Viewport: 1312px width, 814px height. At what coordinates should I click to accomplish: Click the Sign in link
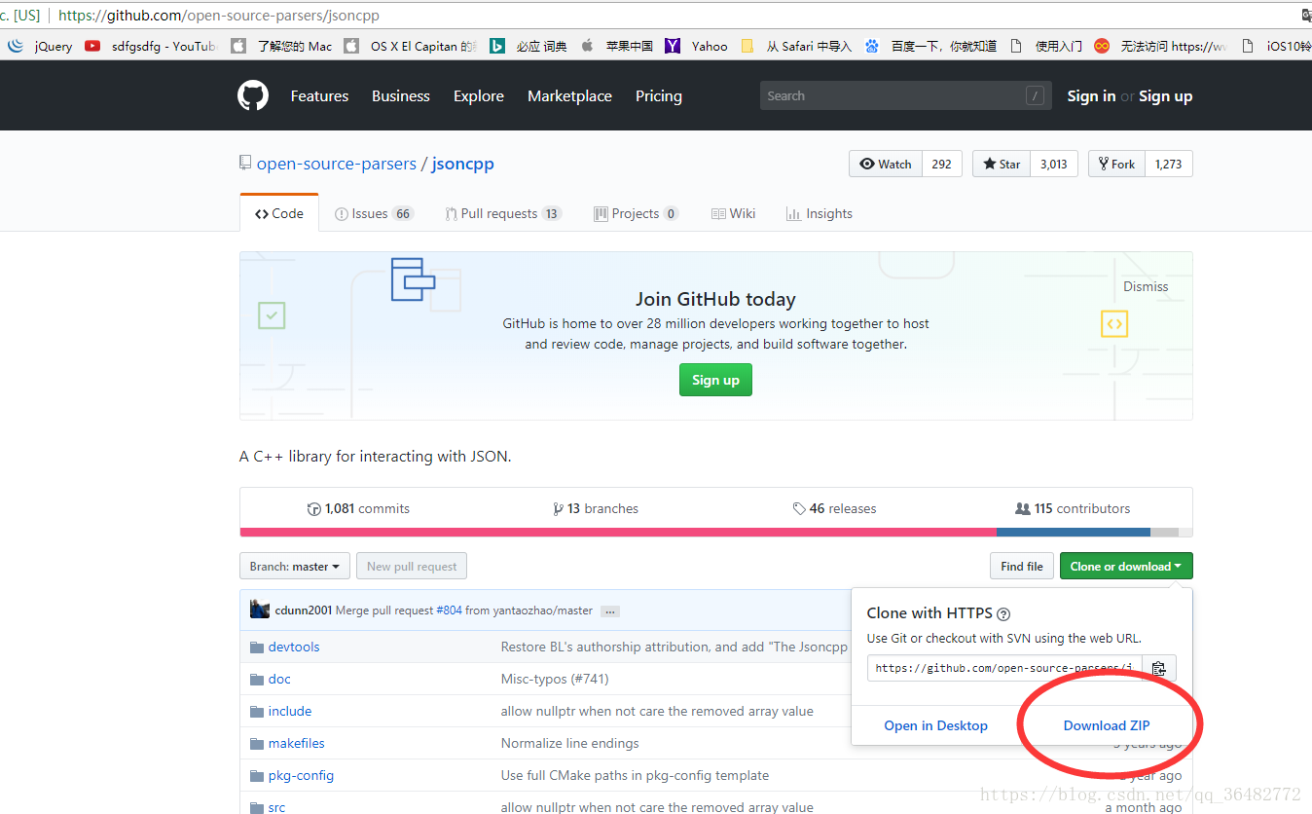coord(1091,95)
